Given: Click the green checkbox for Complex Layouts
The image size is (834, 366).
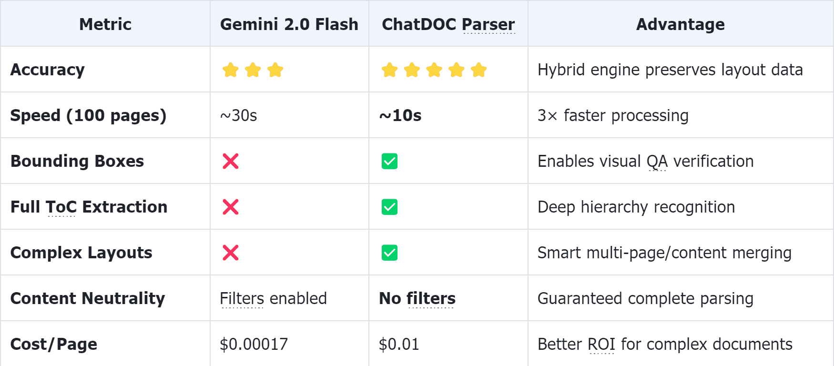Looking at the screenshot, I should [389, 253].
